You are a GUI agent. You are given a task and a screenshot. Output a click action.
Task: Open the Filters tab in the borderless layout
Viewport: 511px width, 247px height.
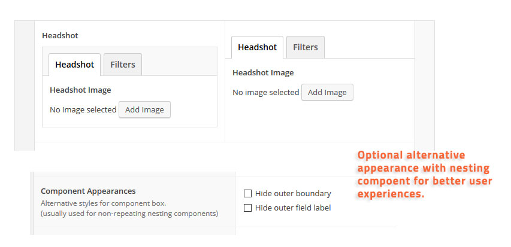coord(305,47)
